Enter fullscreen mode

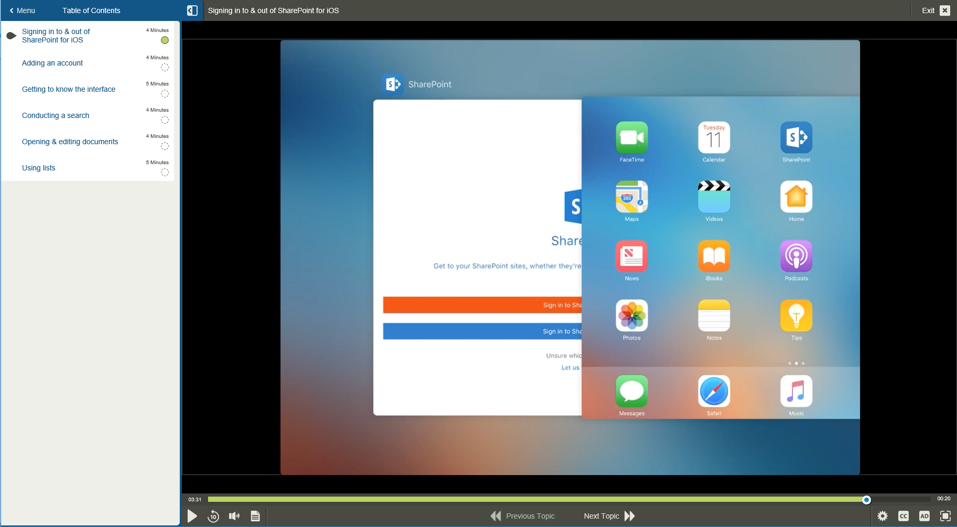pyautogui.click(x=945, y=515)
